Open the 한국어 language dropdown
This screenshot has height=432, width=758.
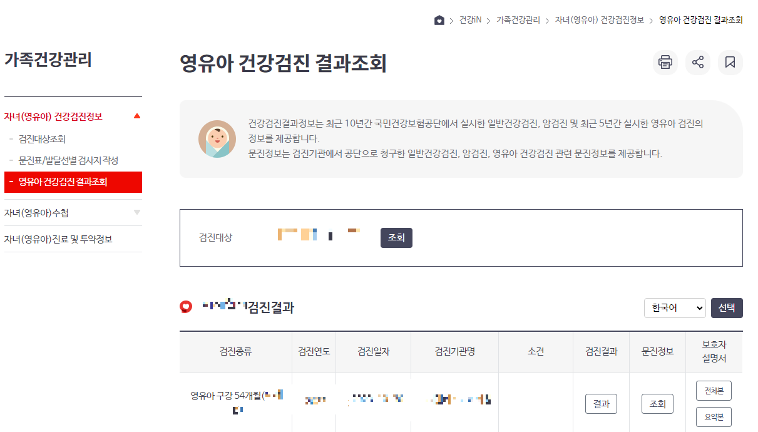[674, 307]
